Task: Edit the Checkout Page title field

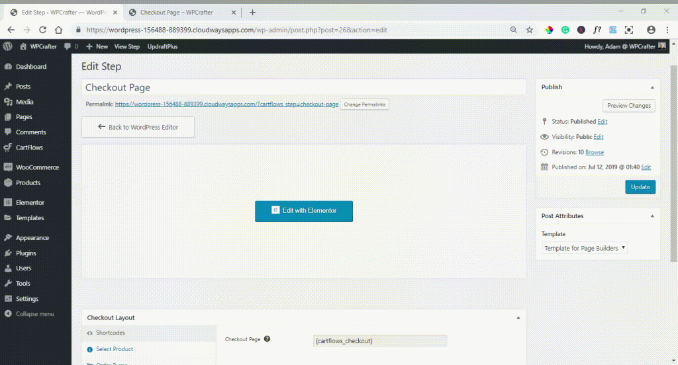Action: pos(304,87)
